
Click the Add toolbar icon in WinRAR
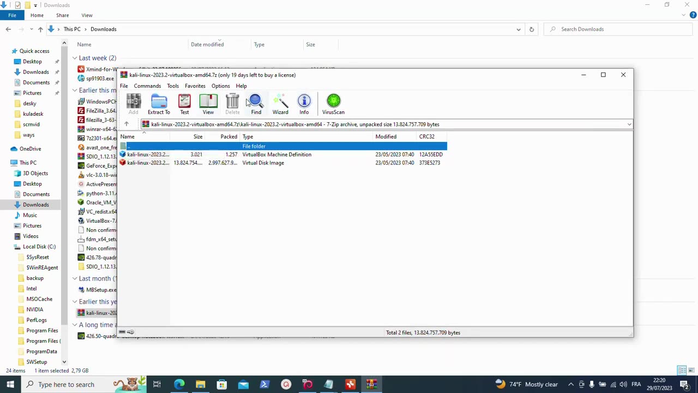(x=133, y=104)
